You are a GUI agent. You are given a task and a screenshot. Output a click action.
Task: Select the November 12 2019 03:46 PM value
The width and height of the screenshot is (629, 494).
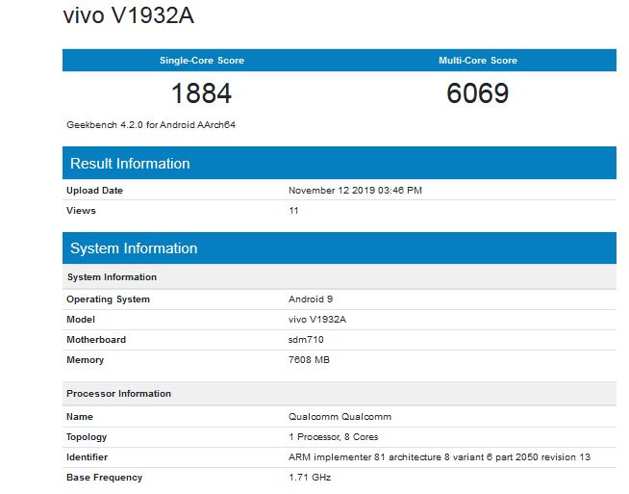pyautogui.click(x=355, y=191)
